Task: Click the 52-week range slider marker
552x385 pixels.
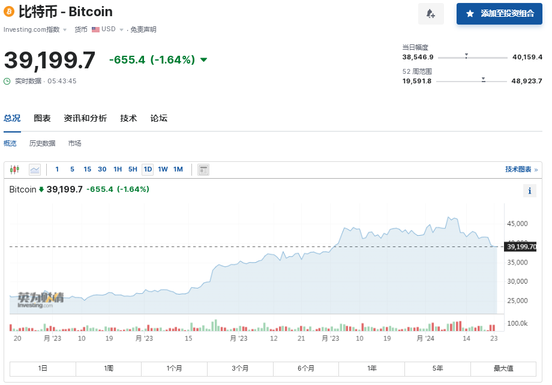Action: click(x=483, y=80)
